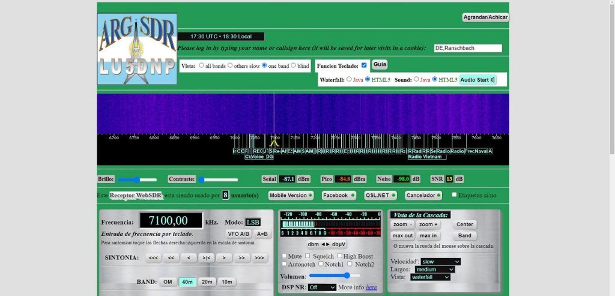Open the 'here' more info link
Viewport: 615px width, 296px height.
click(x=371, y=288)
